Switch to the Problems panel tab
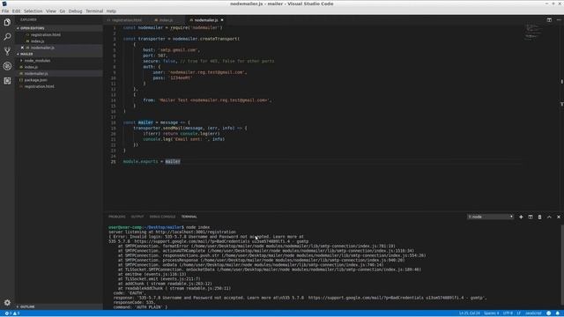The image size is (564, 317). pyautogui.click(x=117, y=217)
